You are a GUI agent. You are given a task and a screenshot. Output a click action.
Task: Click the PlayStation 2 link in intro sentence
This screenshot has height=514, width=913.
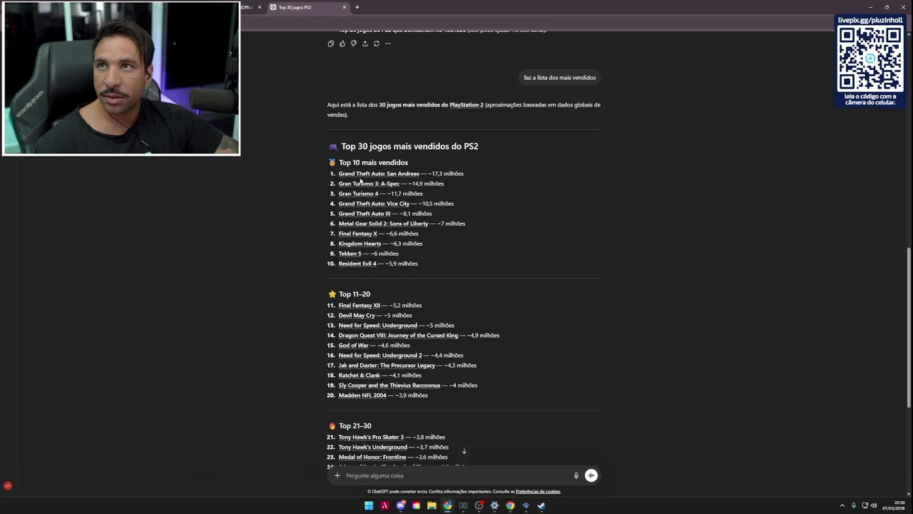[x=466, y=105]
